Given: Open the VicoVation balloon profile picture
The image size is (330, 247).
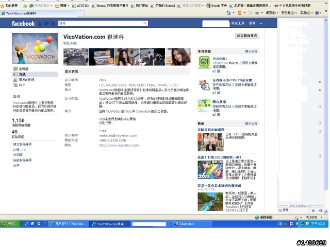Looking at the screenshot, I should point(35,48).
